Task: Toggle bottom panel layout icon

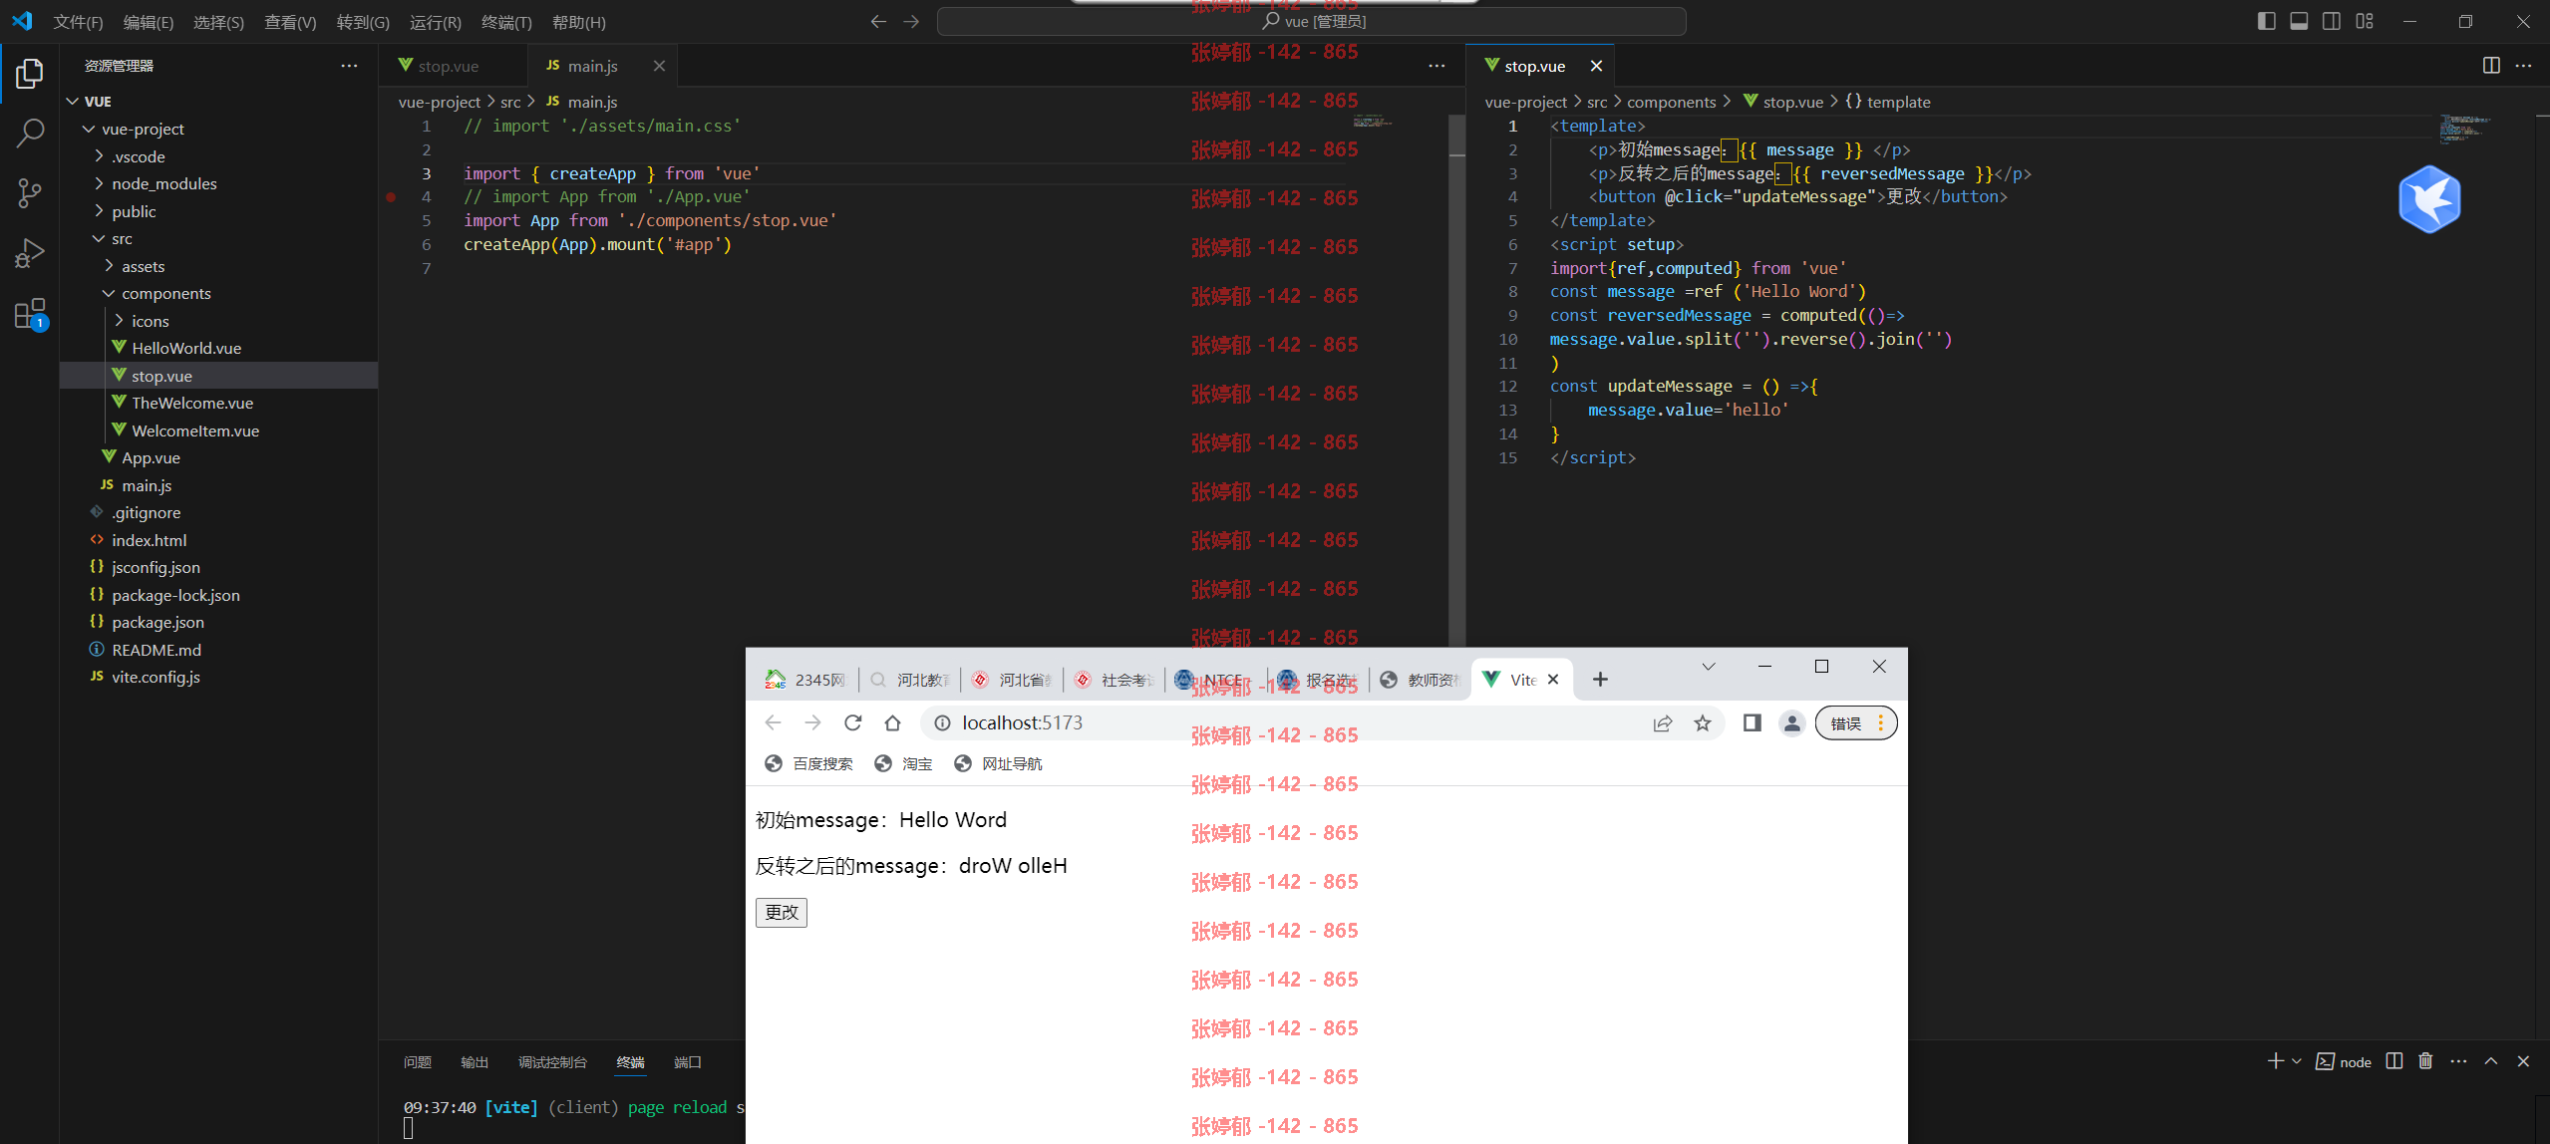Action: click(x=2299, y=21)
